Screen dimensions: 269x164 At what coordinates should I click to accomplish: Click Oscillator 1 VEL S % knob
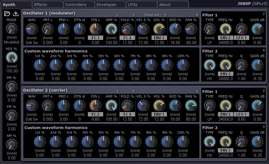[143, 29]
